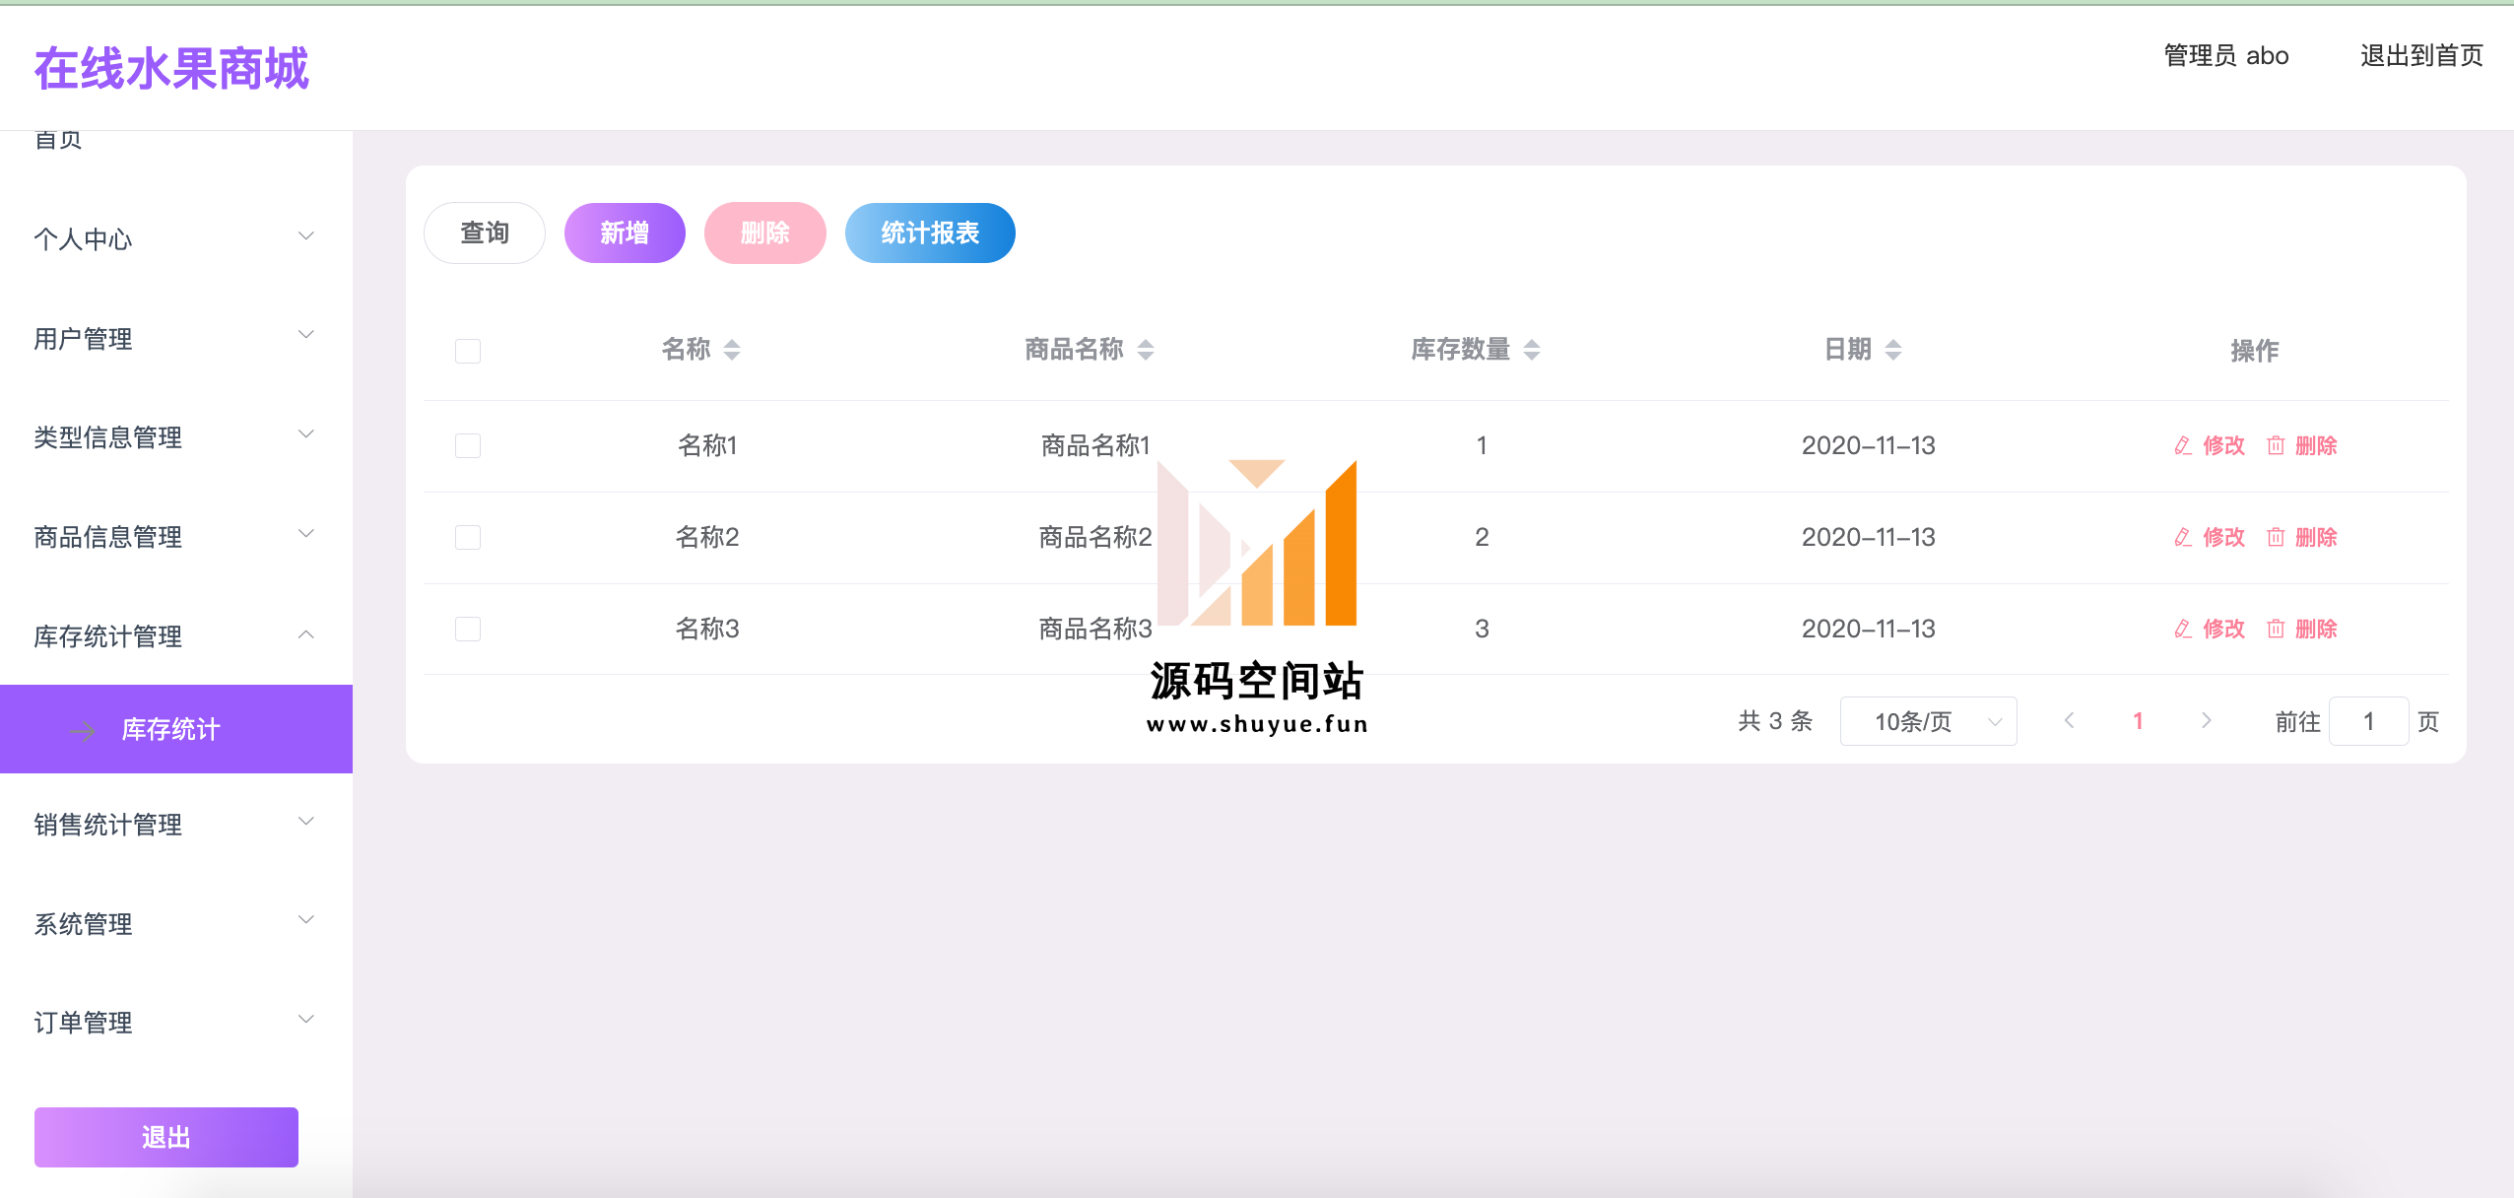2514x1198 pixels.
Task: Click the 在线水果商城 site title
Action: (171, 69)
